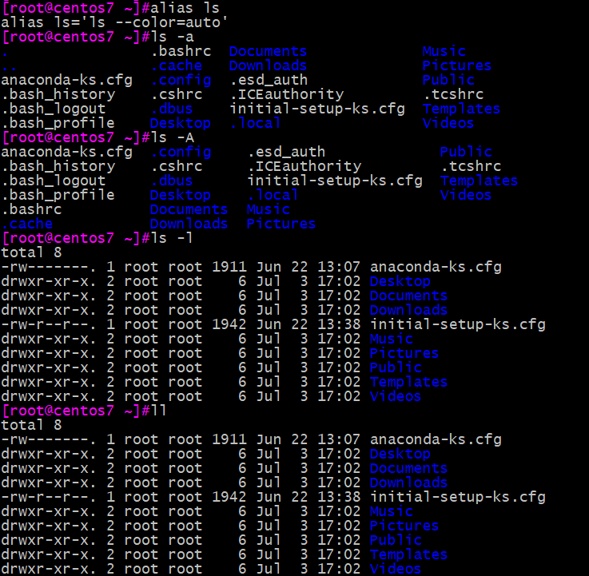The image size is (589, 576).
Task: Select initial-setup-ks.cfg in the ll listing
Action: (457, 497)
